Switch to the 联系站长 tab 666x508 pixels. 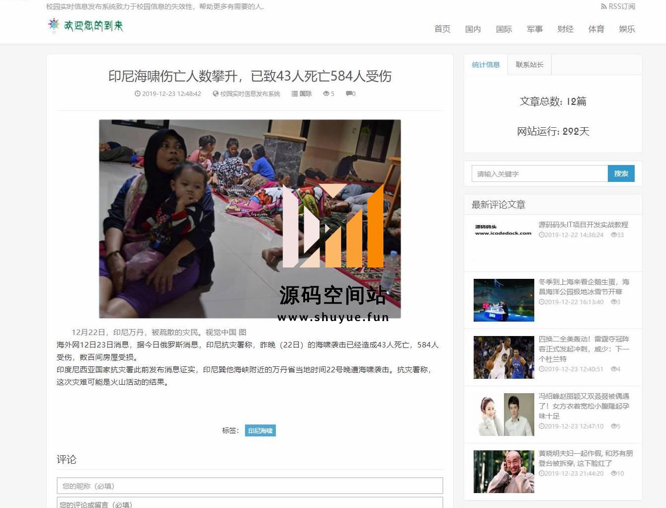coord(530,65)
